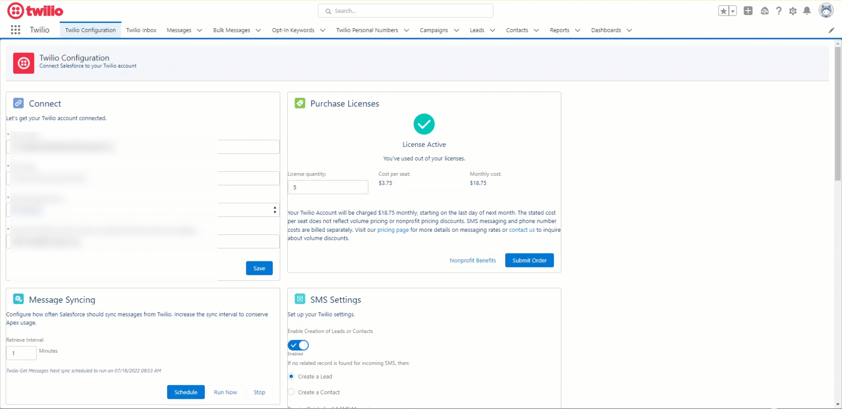The image size is (842, 409).
Task: Expand the Bulk Messages chevron
Action: (x=258, y=30)
